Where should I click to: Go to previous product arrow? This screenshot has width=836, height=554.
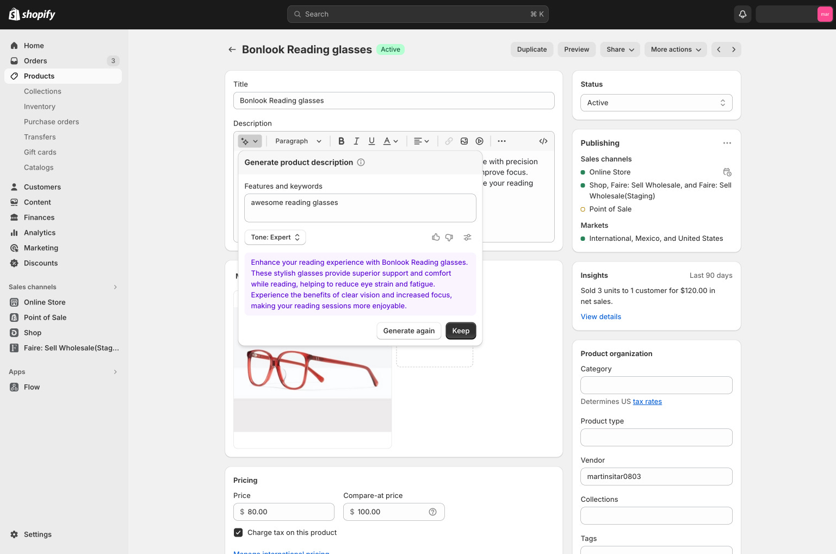pyautogui.click(x=719, y=49)
